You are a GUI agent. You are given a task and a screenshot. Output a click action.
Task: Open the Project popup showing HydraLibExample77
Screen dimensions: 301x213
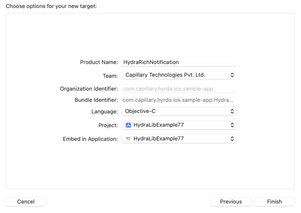coord(178,125)
